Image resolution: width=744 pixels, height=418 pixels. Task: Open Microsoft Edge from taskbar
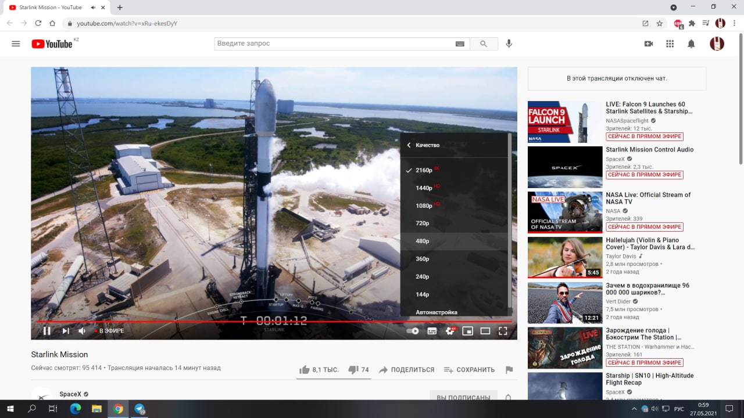pos(75,409)
